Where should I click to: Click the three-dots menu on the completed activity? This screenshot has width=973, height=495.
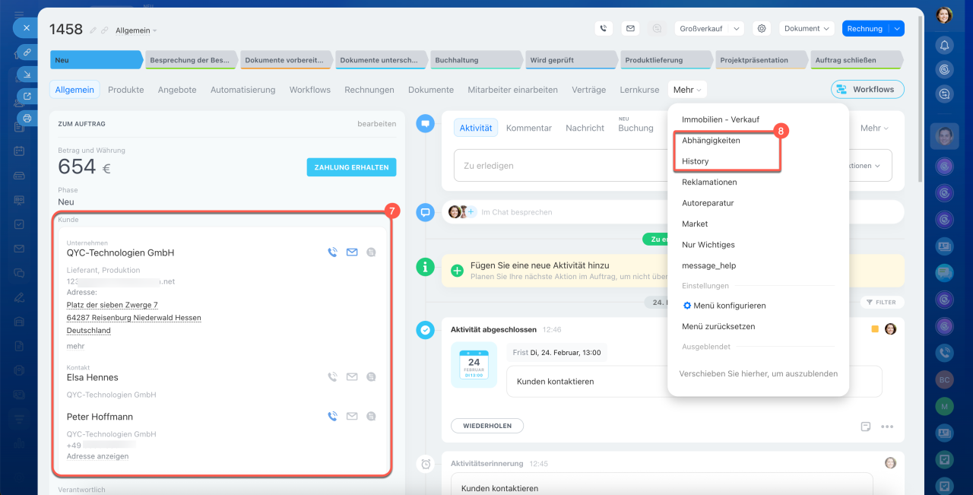[x=886, y=427]
